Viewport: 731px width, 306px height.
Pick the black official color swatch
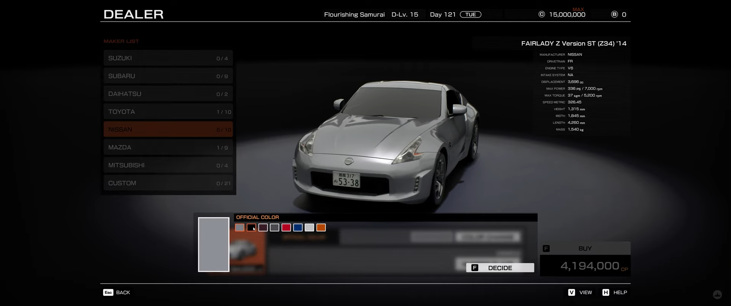(x=251, y=228)
